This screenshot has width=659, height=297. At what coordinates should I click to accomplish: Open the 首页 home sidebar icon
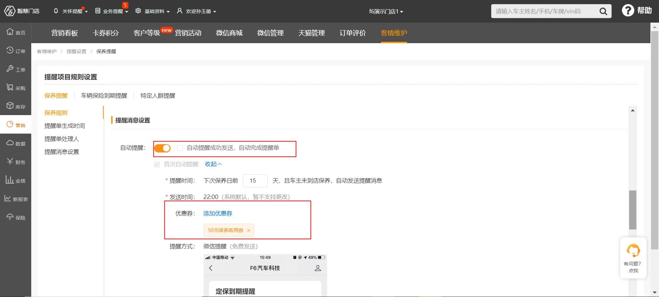point(10,32)
